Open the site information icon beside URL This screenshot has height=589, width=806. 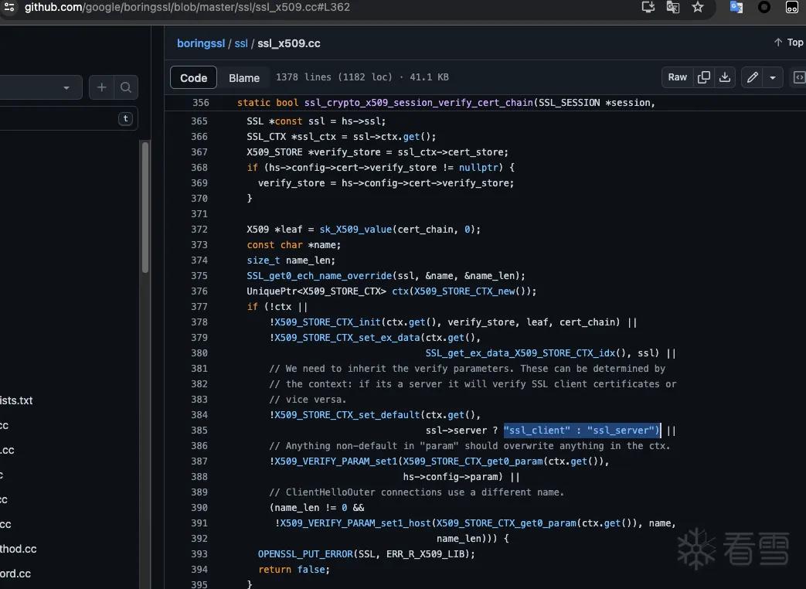tap(9, 7)
